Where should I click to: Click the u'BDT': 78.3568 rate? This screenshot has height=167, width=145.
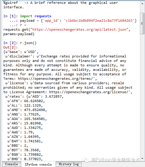click(24, 150)
